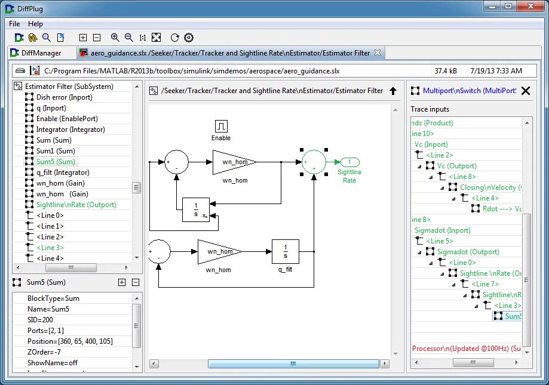Select <Line 3> in the left tree
The image size is (549, 385).
(x=50, y=248)
